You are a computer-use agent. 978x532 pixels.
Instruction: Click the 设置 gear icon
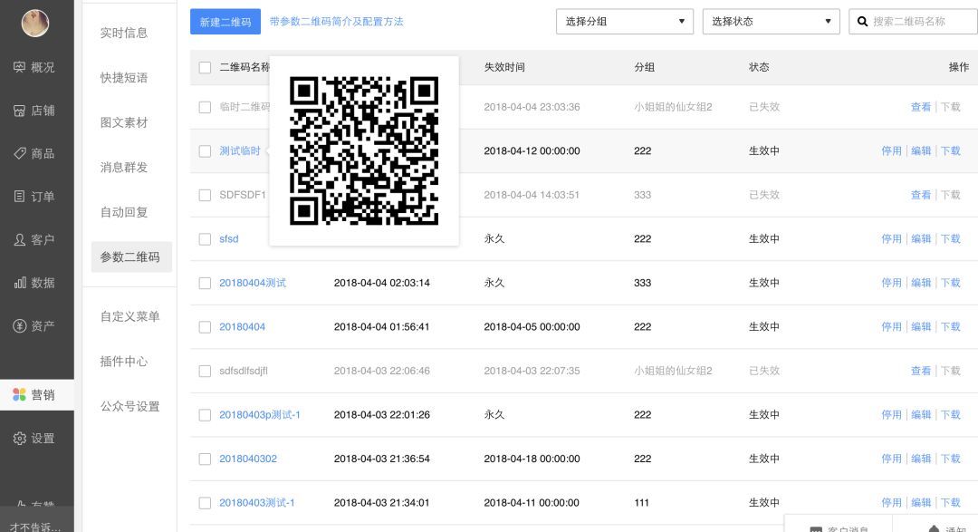pos(19,439)
